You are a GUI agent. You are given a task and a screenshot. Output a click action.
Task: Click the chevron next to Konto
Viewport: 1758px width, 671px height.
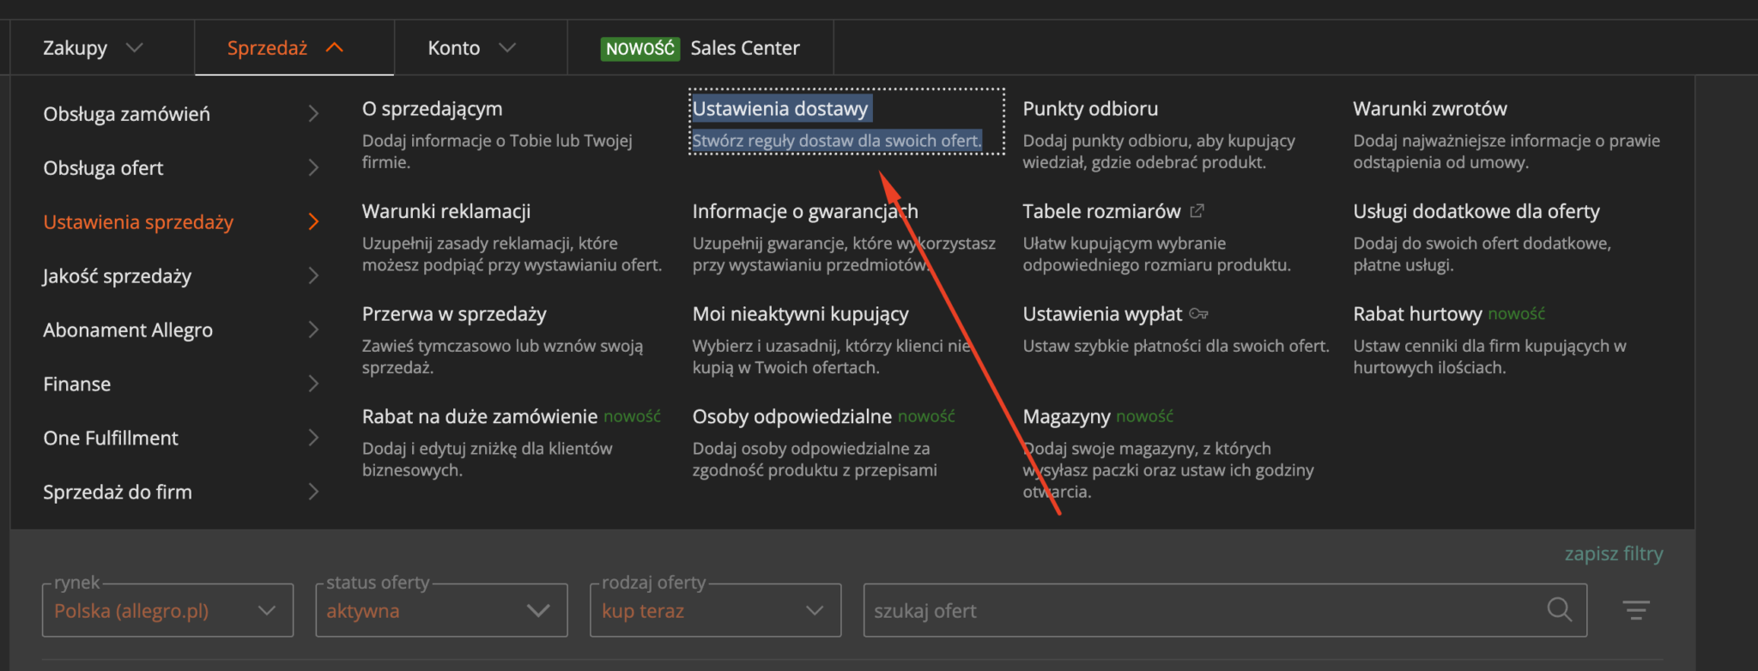point(507,48)
